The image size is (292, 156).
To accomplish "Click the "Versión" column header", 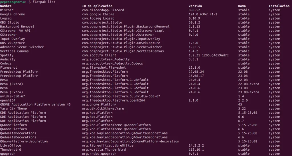I will 195,6.
